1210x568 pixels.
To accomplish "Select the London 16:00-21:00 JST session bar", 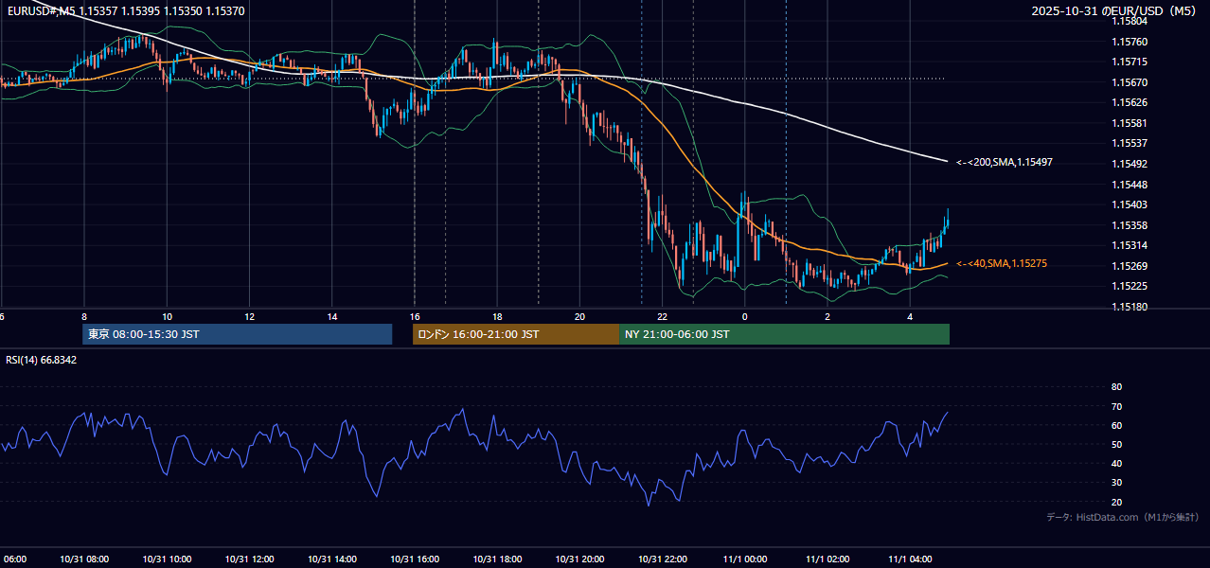I will click(x=515, y=334).
